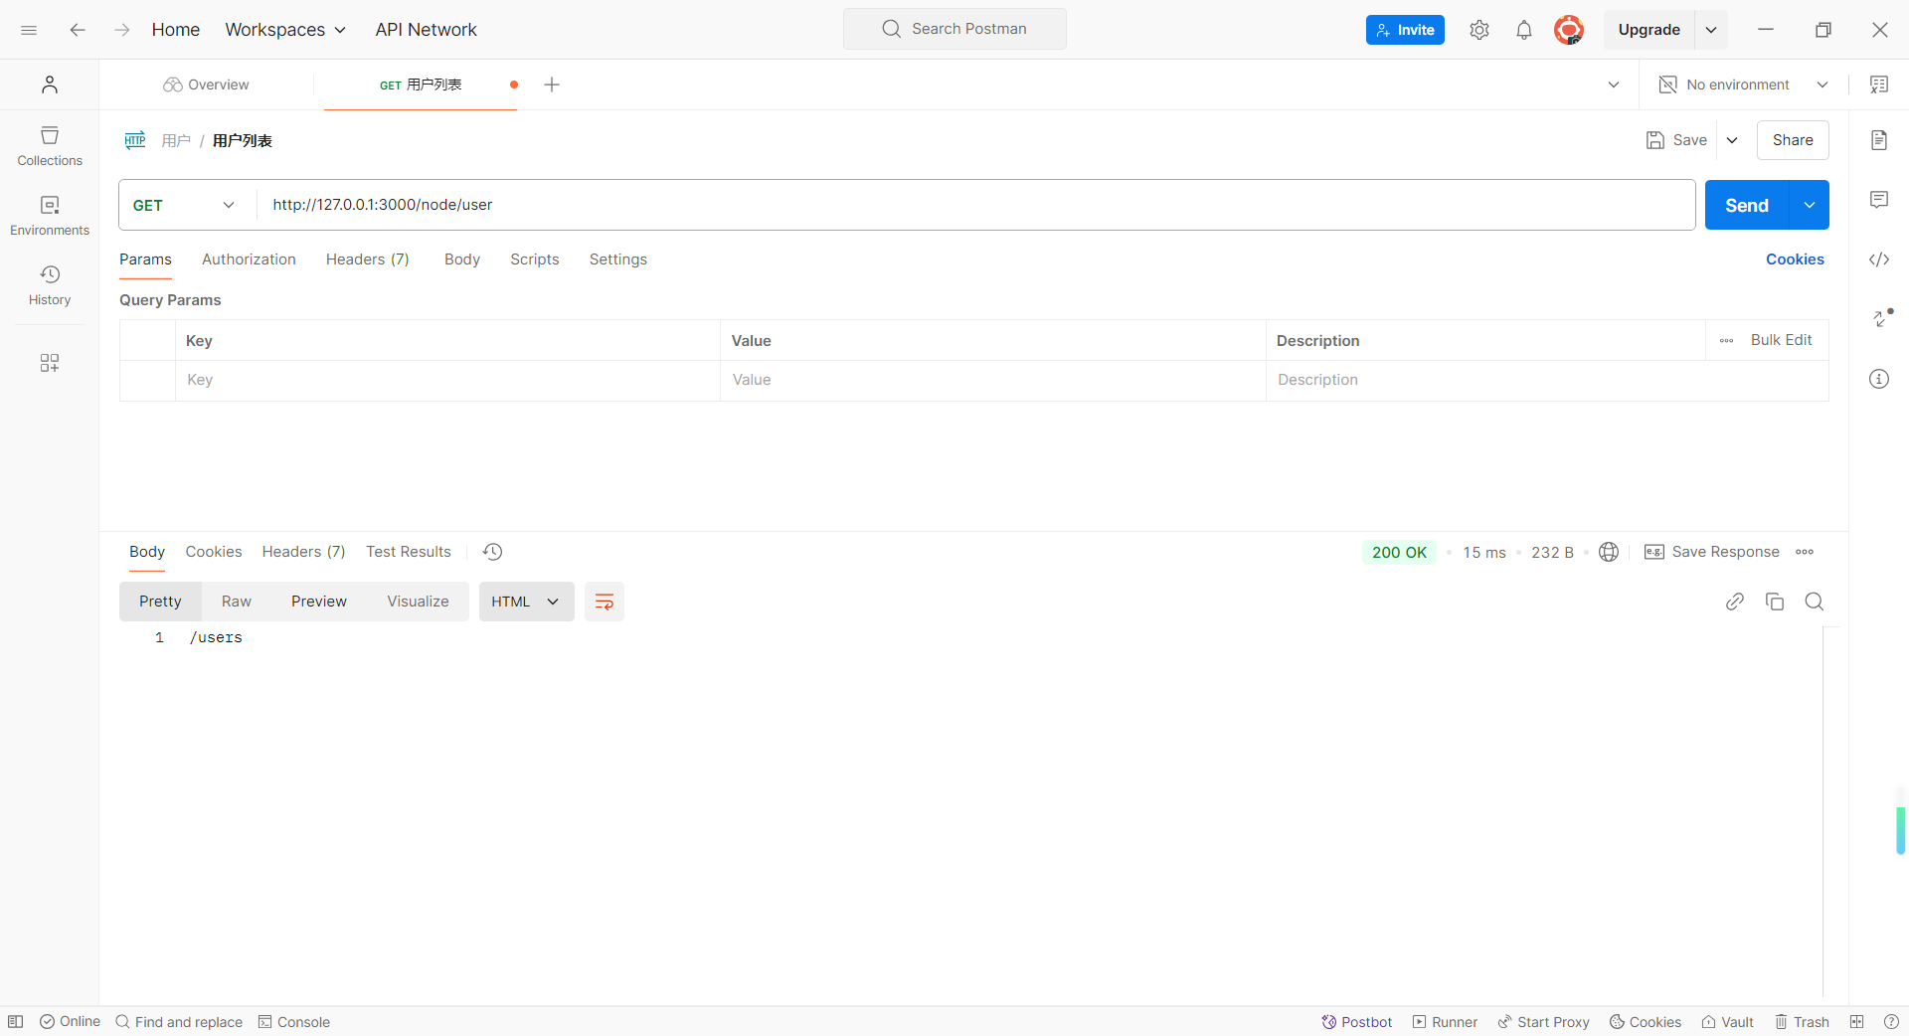
Task: Open Bulk Edit for query params
Action: (1782, 340)
